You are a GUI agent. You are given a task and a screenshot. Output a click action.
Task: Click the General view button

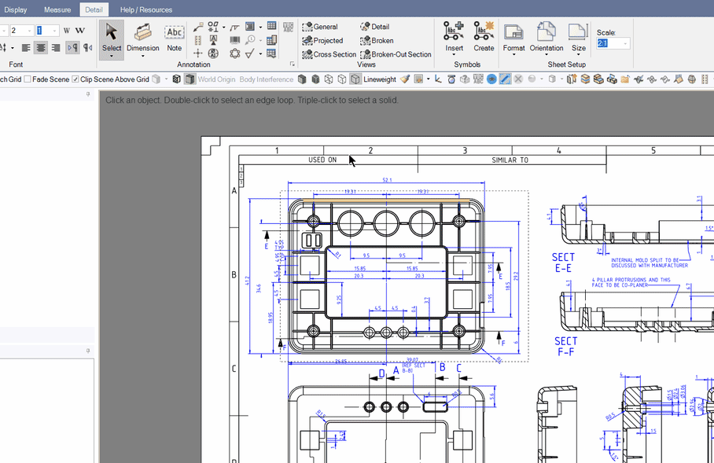[320, 27]
